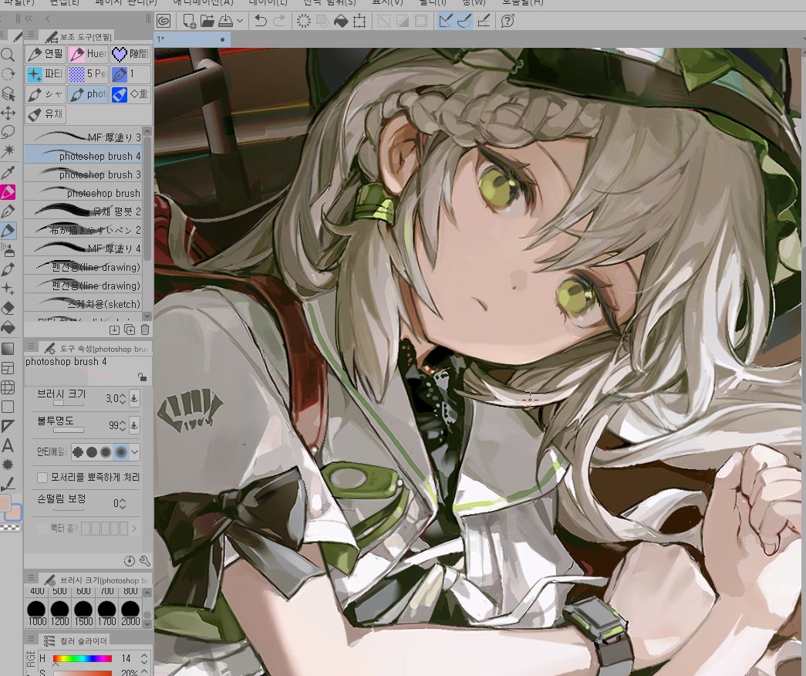Enable the sharpen corners checkbox (모서리를 뾰족하게 처리)

(x=42, y=478)
